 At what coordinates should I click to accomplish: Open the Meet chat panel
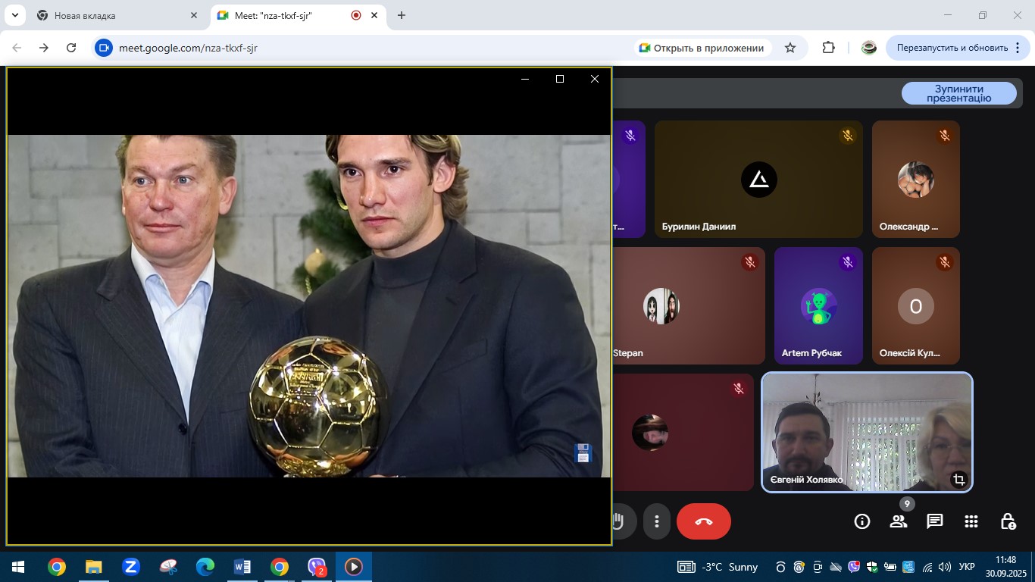click(x=934, y=521)
